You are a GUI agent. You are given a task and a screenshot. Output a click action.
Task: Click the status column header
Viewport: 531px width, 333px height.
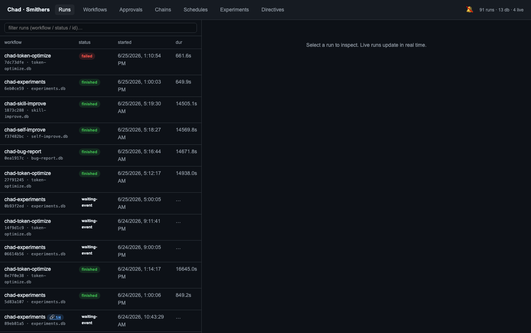pyautogui.click(x=84, y=42)
